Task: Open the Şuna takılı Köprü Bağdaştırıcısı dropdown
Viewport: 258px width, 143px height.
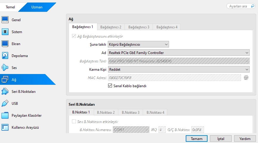Action: [138, 44]
